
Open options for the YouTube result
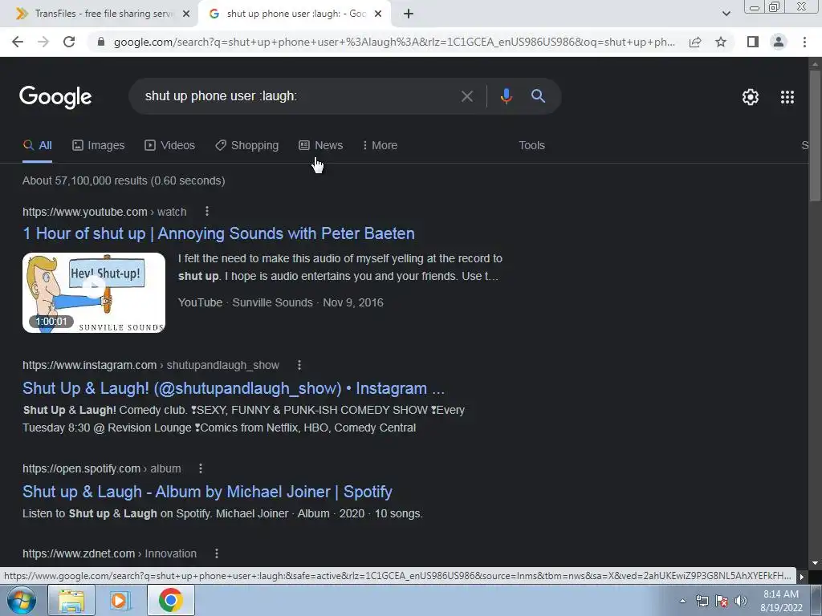pyautogui.click(x=207, y=211)
